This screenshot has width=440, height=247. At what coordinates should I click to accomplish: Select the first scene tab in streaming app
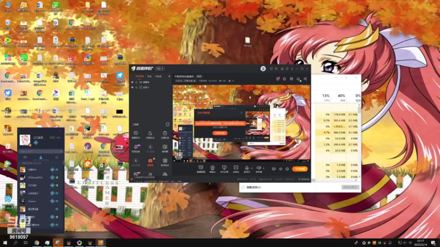pyautogui.click(x=140, y=76)
